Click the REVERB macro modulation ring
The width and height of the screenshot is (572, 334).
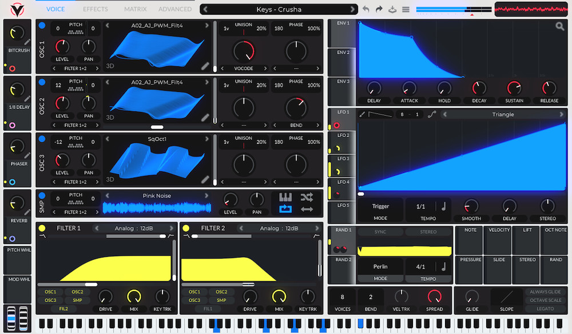click(13, 239)
